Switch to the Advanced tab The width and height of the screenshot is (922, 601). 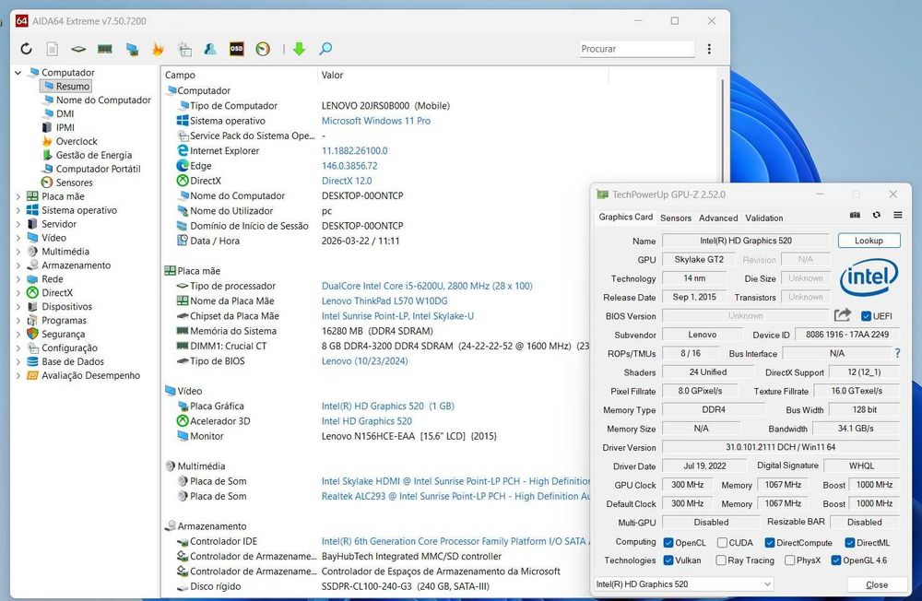coord(718,218)
